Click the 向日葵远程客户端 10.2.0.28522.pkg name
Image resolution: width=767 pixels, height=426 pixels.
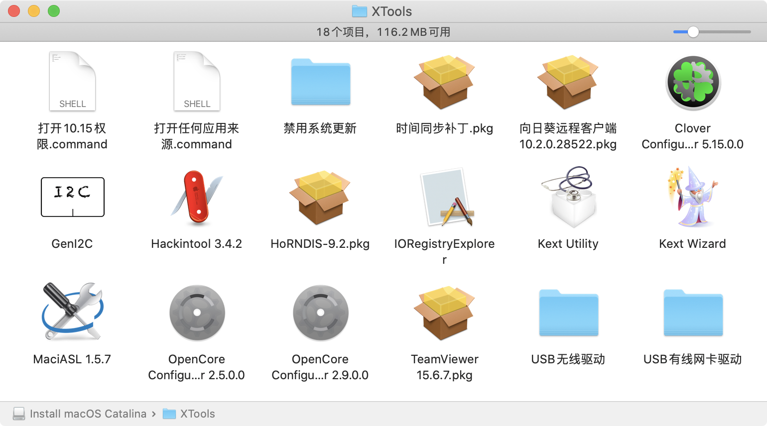(568, 136)
